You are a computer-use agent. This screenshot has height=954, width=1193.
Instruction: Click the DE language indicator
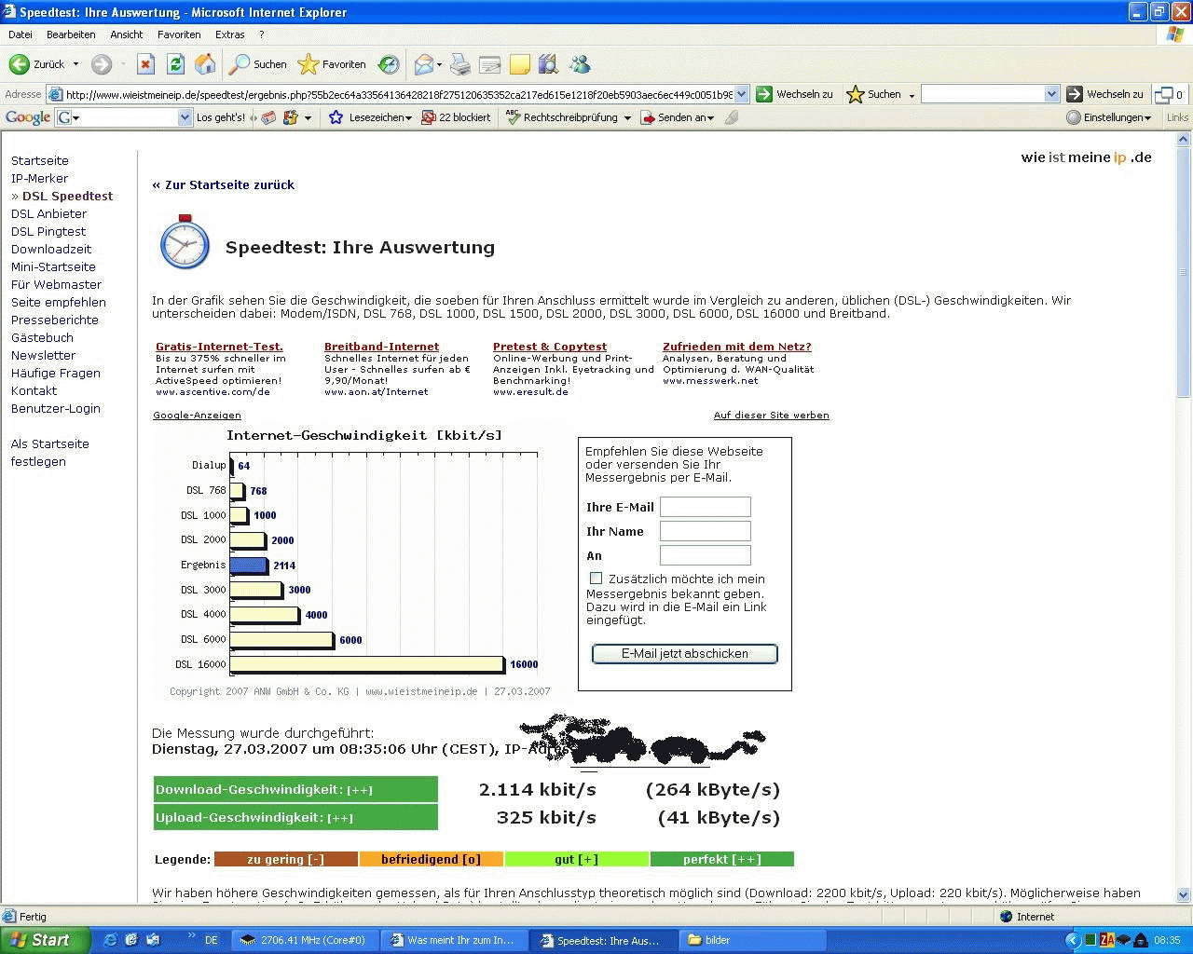pyautogui.click(x=212, y=940)
